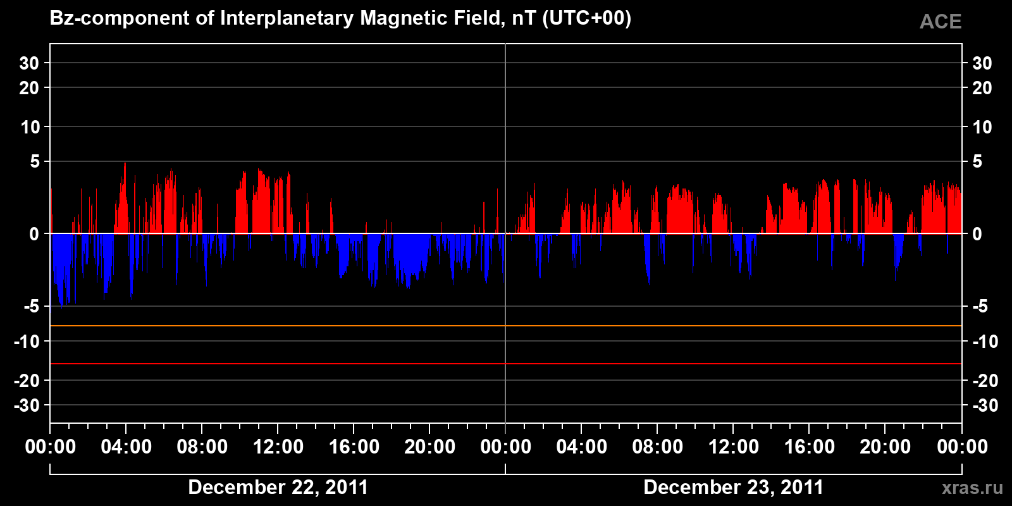Click the -10 label on the right axis
This screenshot has height=506, width=1012.
(985, 342)
